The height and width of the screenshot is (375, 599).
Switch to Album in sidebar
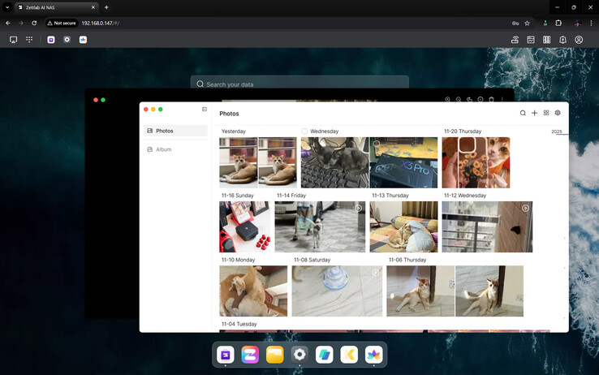click(x=163, y=149)
